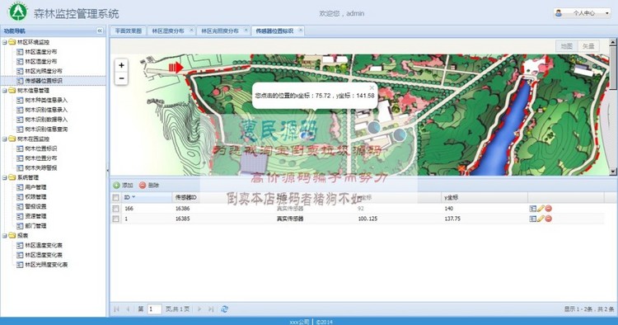Edit sensor 16385 with pencil icon
The width and height of the screenshot is (618, 325).
click(x=541, y=219)
